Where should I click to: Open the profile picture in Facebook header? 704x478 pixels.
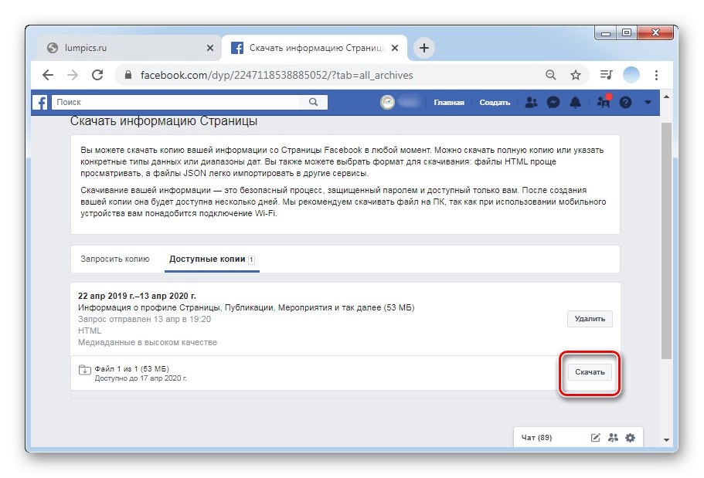pyautogui.click(x=387, y=103)
